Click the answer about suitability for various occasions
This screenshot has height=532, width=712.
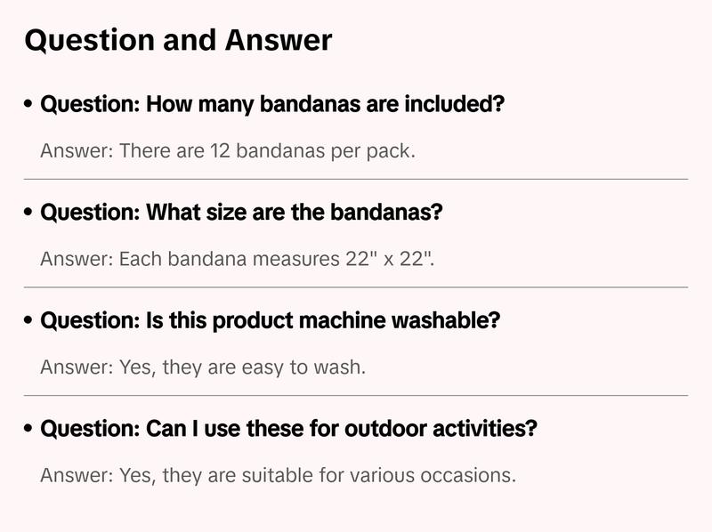click(x=278, y=475)
